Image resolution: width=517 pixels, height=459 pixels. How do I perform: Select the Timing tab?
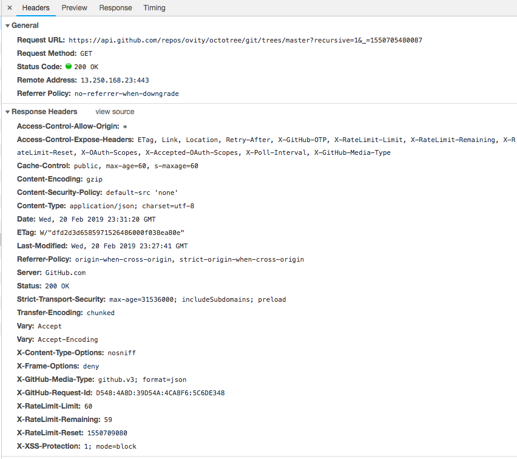pos(154,8)
